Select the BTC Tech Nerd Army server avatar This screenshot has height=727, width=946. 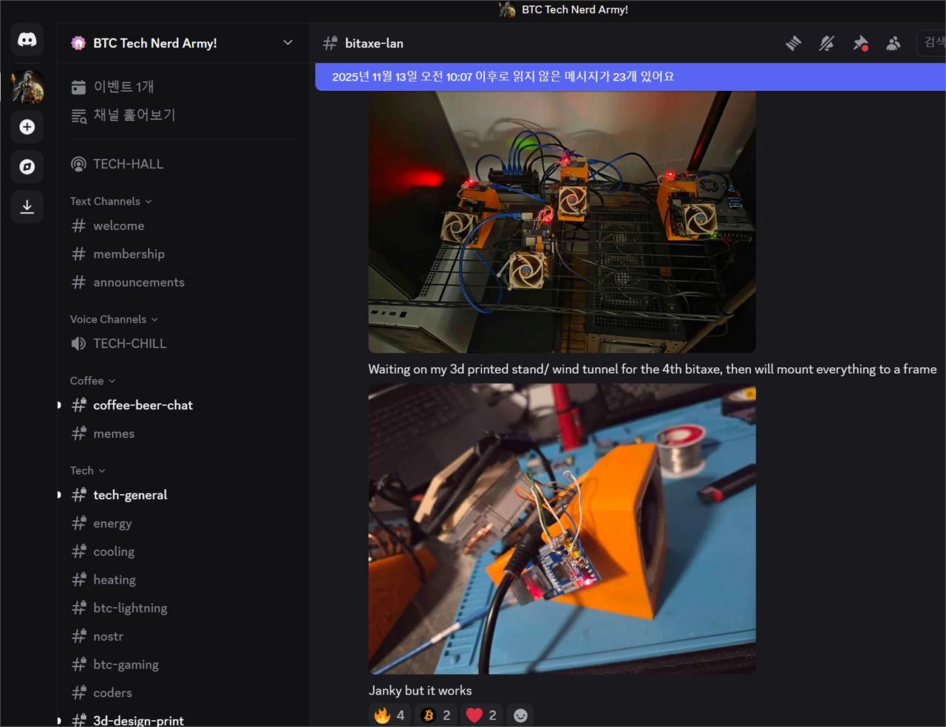[x=27, y=87]
